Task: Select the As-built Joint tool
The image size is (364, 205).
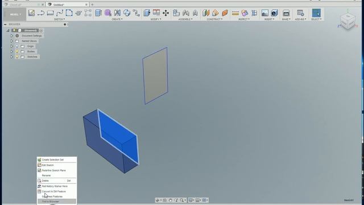Action: pos(195,13)
